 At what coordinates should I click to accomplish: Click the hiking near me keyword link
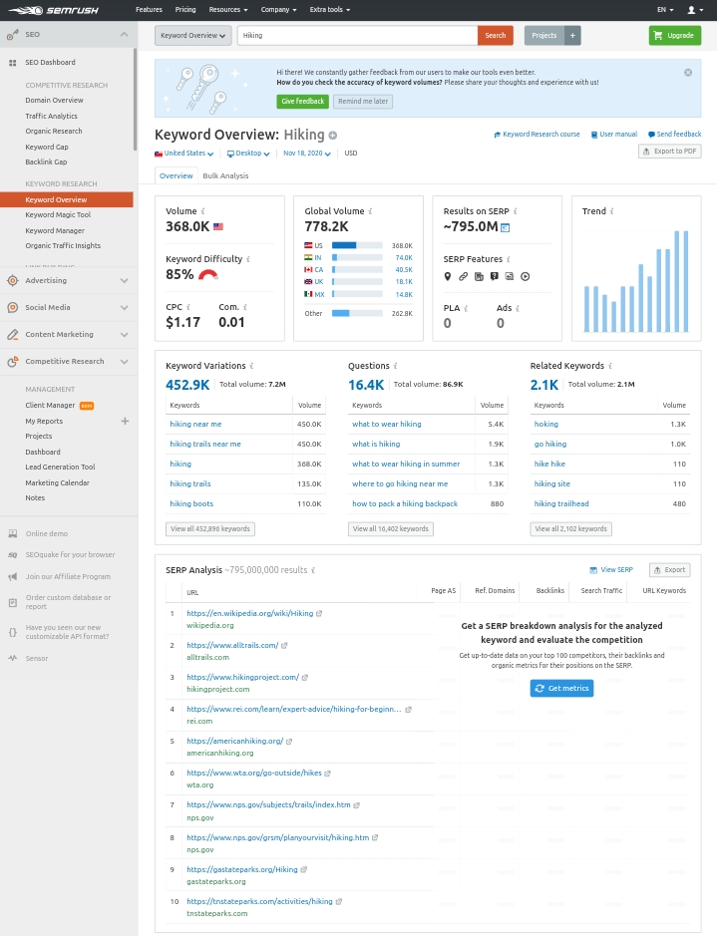(x=195, y=425)
